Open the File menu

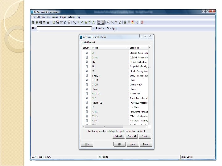pyautogui.click(x=33, y=17)
